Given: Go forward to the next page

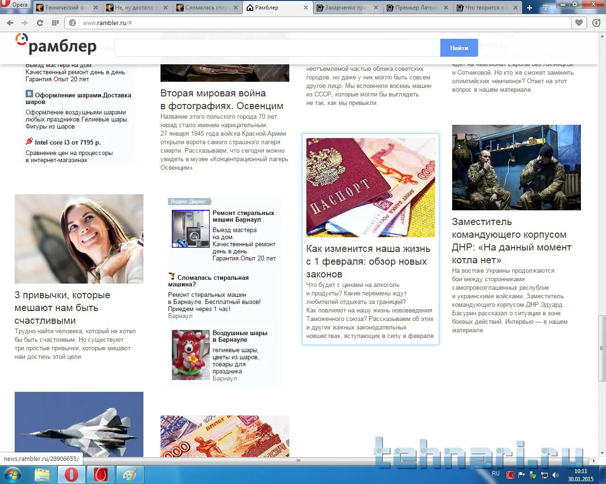Looking at the screenshot, I should 25,23.
